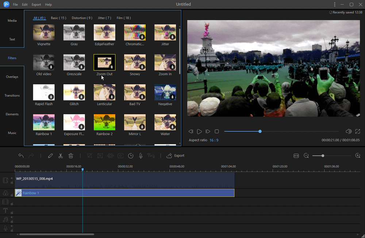
Task: Mute the WP_20130515_008 video track
Action: (x=12, y=178)
